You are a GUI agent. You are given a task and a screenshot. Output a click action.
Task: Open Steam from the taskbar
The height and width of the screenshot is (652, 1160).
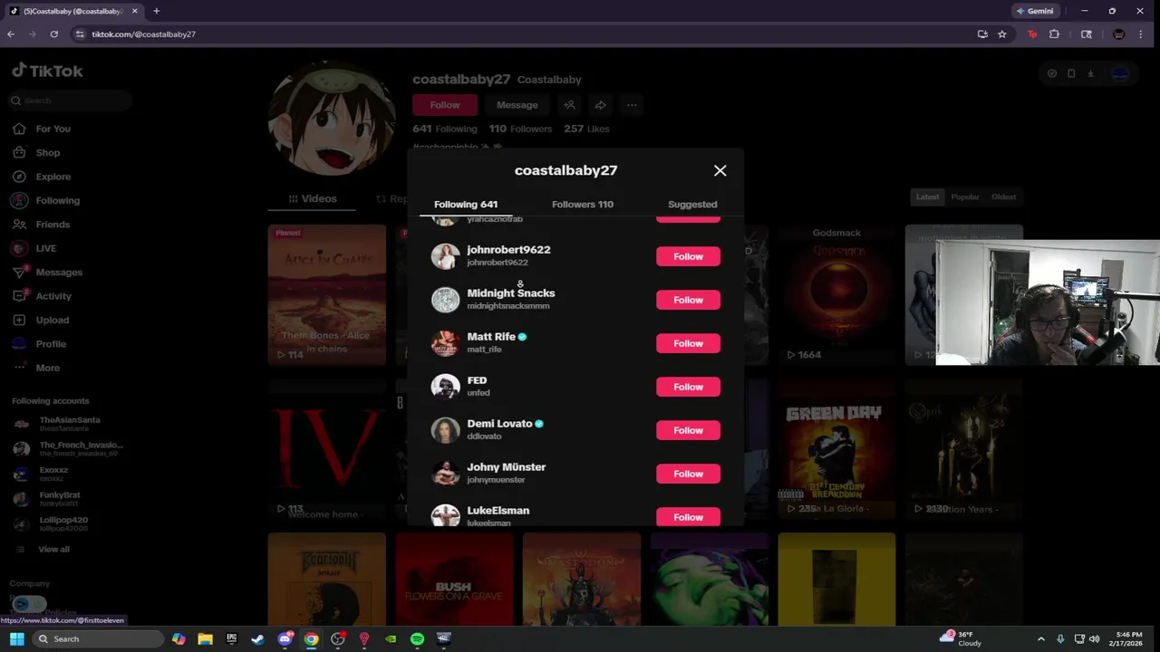pyautogui.click(x=258, y=639)
